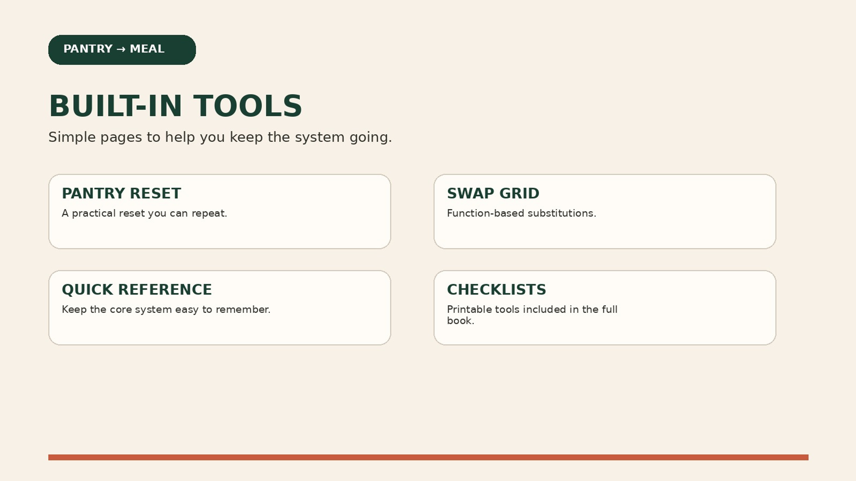Click 'A practical reset you can repeat.'
The width and height of the screenshot is (856, 481).
(144, 213)
